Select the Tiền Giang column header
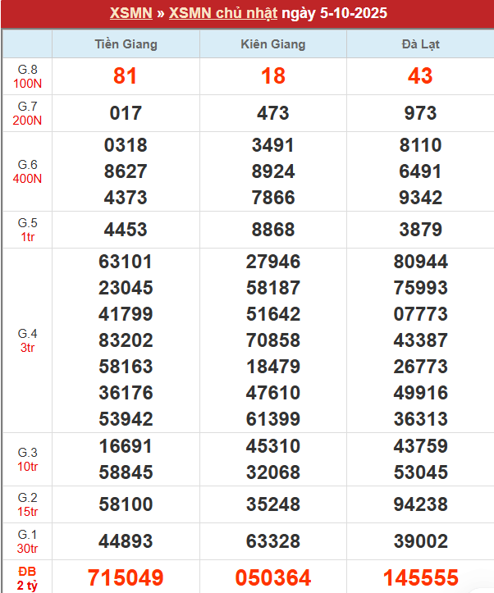The width and height of the screenshot is (494, 593). 126,44
